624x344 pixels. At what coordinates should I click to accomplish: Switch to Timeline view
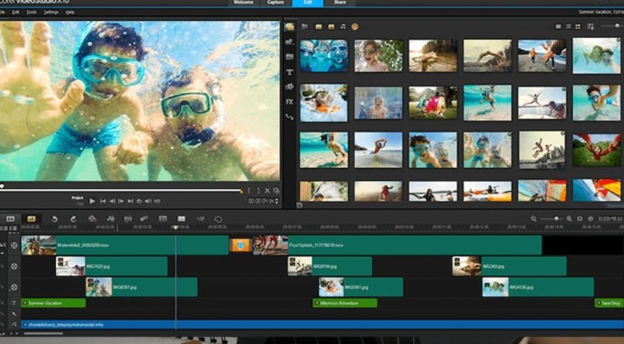[x=31, y=219]
